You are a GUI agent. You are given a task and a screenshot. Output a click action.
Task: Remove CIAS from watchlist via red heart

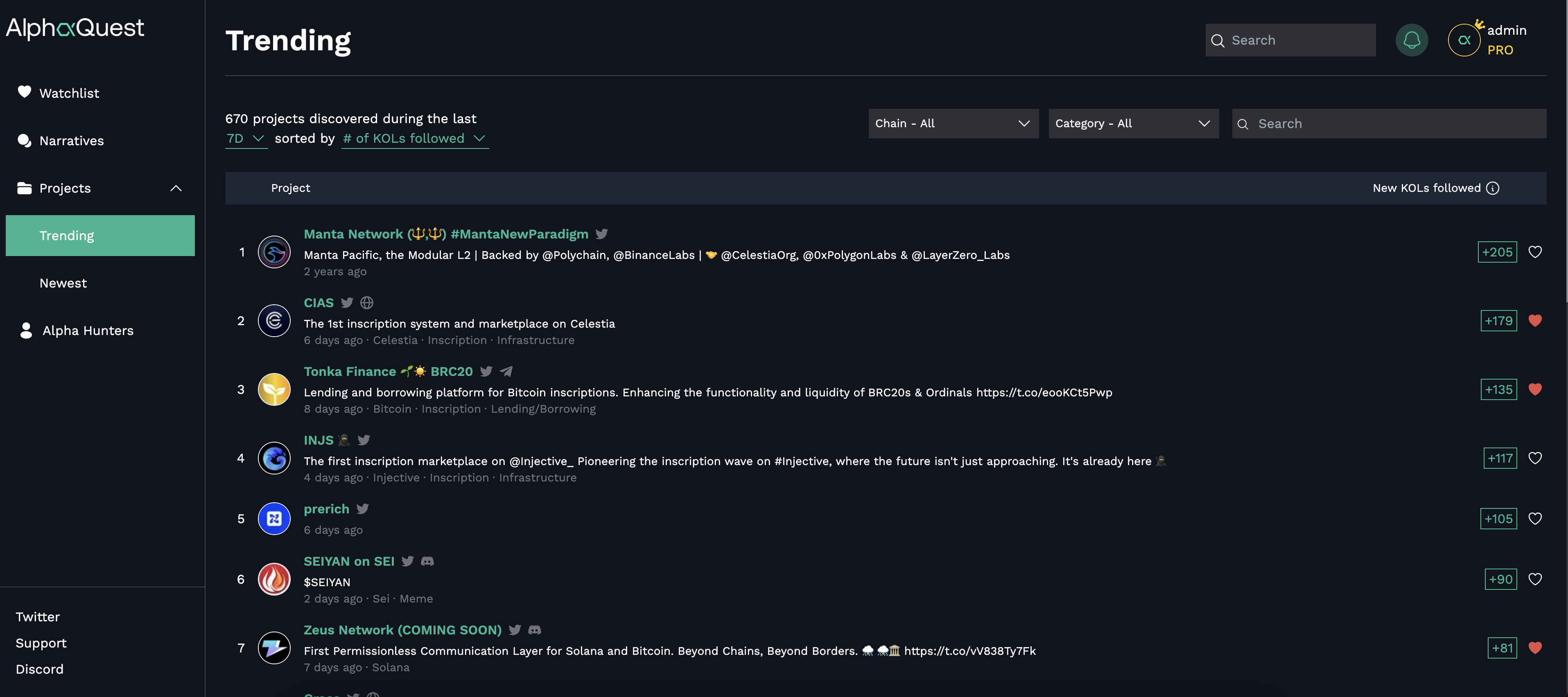1534,321
